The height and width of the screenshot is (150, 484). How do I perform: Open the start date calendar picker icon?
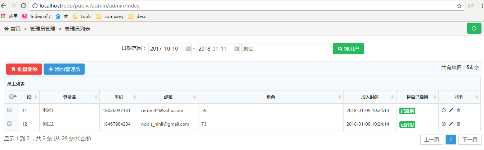tap(188, 49)
